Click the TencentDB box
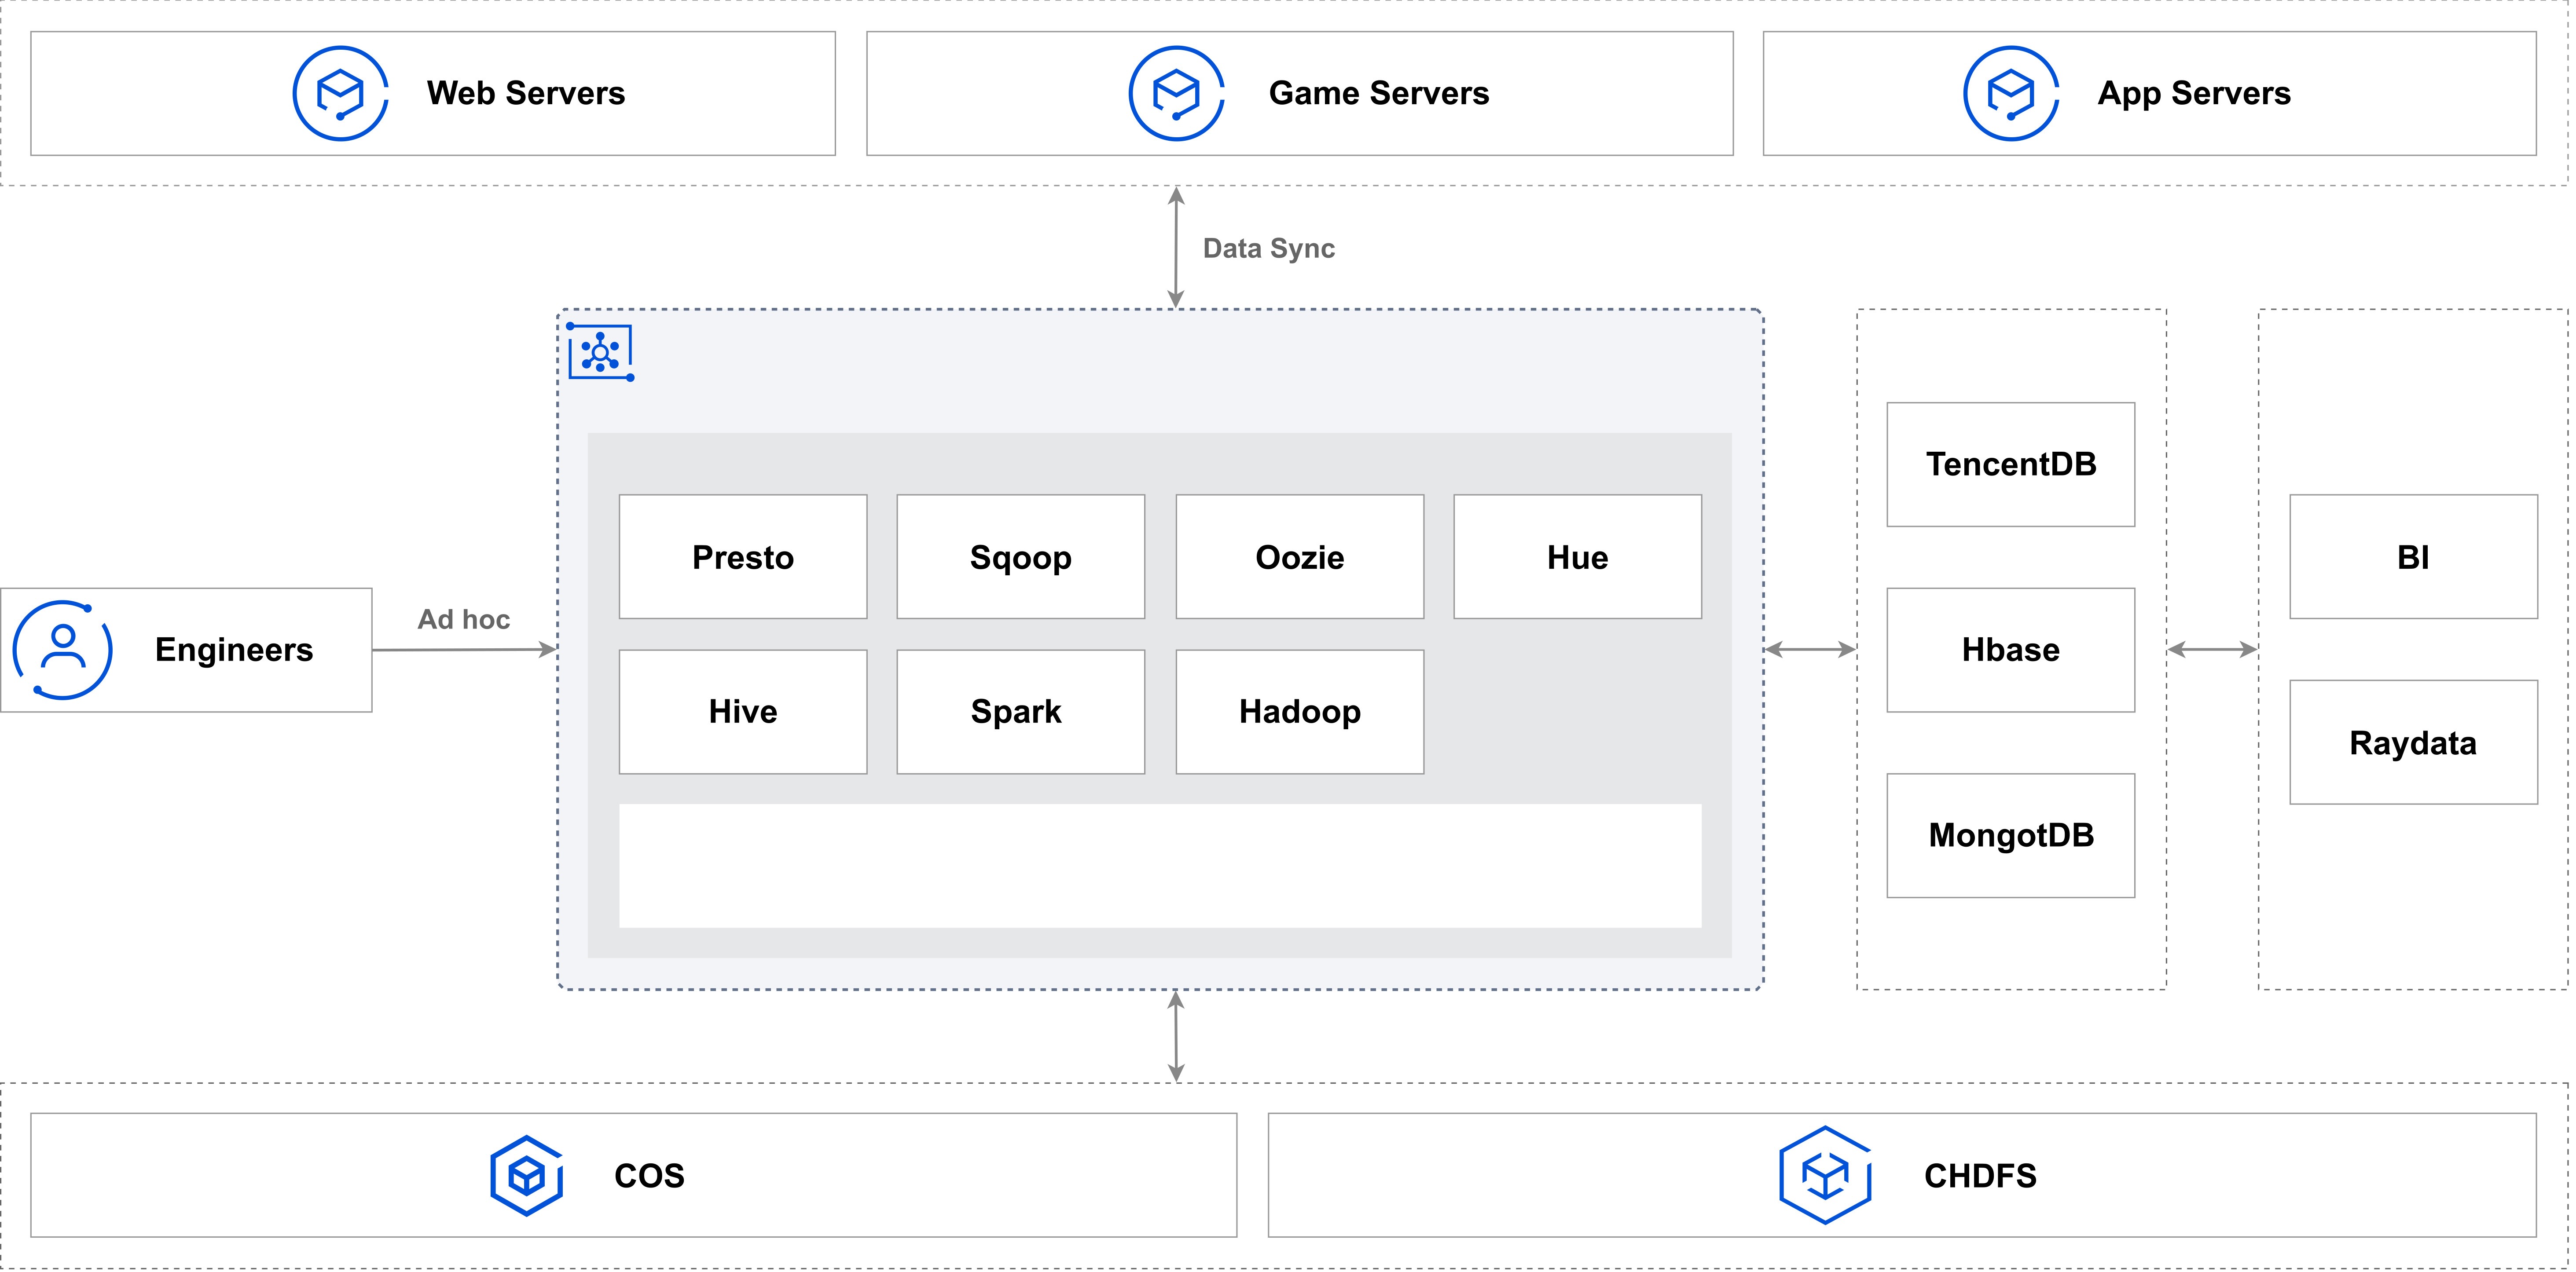The height and width of the screenshot is (1272, 2576). point(2010,464)
